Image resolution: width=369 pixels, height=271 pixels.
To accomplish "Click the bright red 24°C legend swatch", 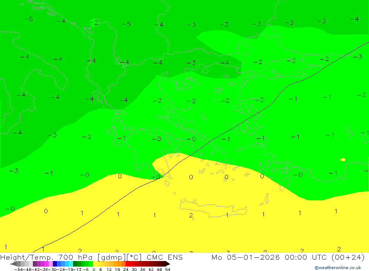I will [x=127, y=264].
